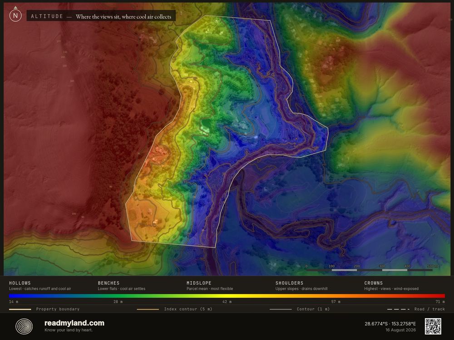Click the 14 m elevation value
The height and width of the screenshot is (340, 454).
(14, 302)
